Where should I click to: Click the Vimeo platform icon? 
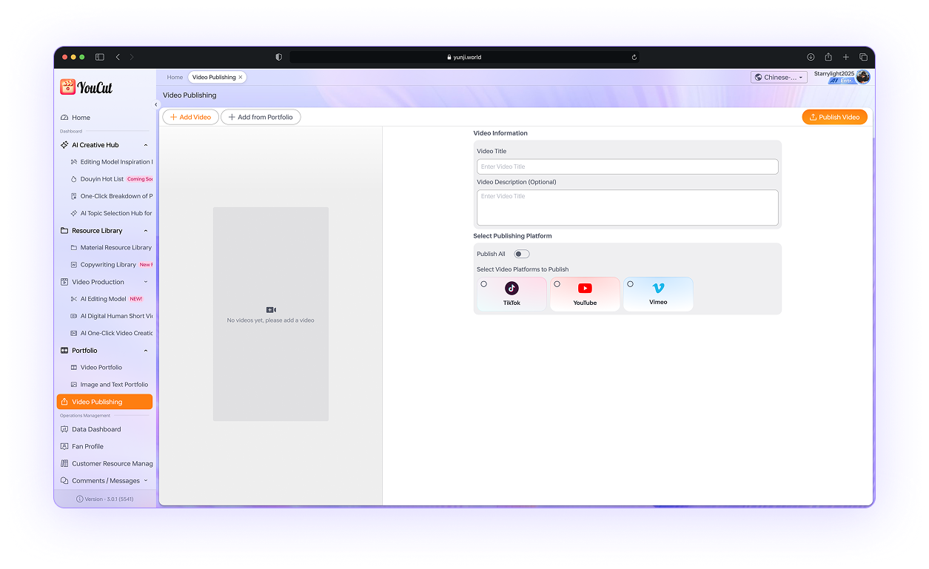point(658,288)
